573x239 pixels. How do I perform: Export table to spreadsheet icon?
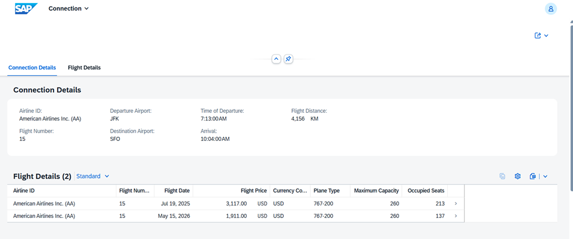tap(532, 176)
